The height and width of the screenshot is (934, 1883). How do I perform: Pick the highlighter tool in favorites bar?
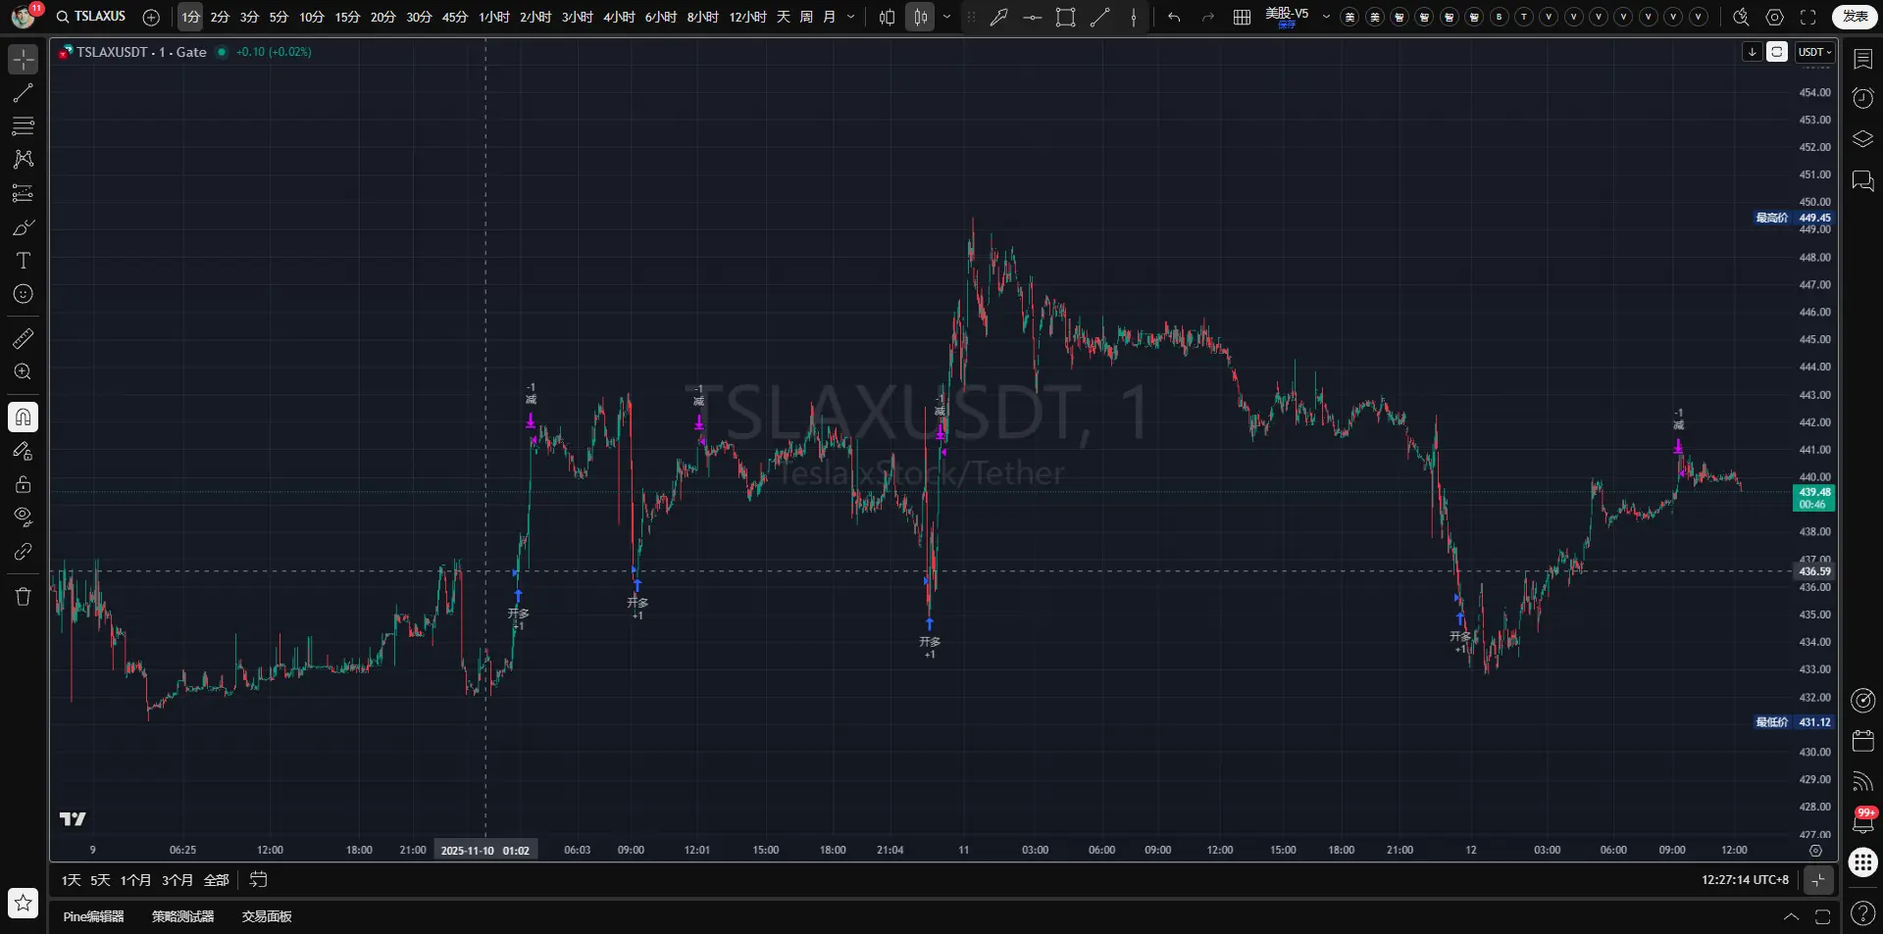point(999,17)
